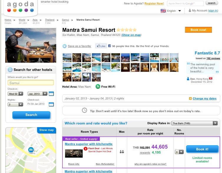Screen dimensions: 222x173
Task: Click the US/UK flag language icon
Action: pyautogui.click(x=163, y=11)
